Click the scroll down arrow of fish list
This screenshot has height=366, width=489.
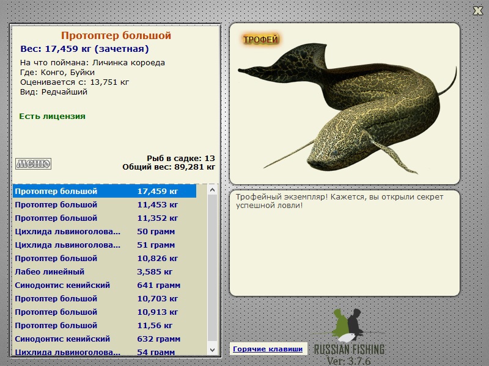click(212, 350)
